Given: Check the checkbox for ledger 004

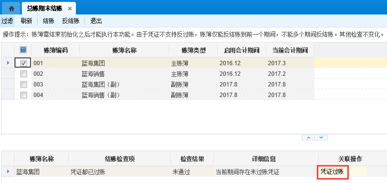Looking at the screenshot, I should click(23, 95).
